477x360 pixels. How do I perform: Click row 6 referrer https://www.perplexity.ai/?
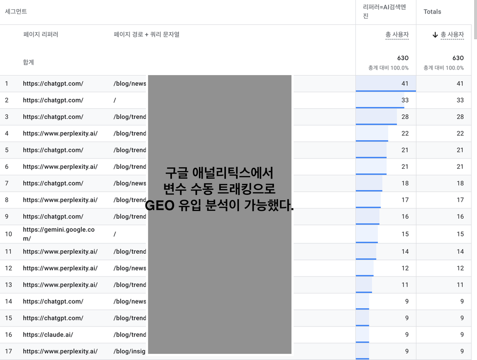(60, 166)
